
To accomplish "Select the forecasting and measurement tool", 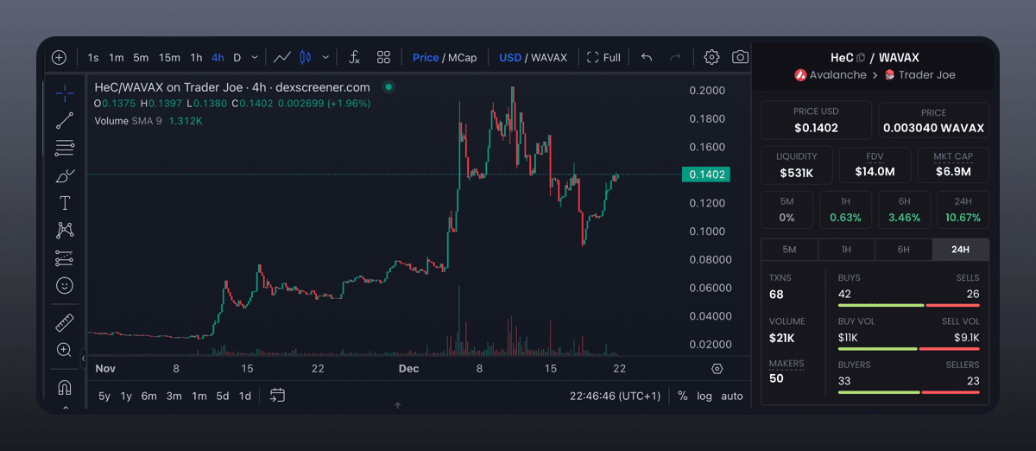I will [x=65, y=258].
